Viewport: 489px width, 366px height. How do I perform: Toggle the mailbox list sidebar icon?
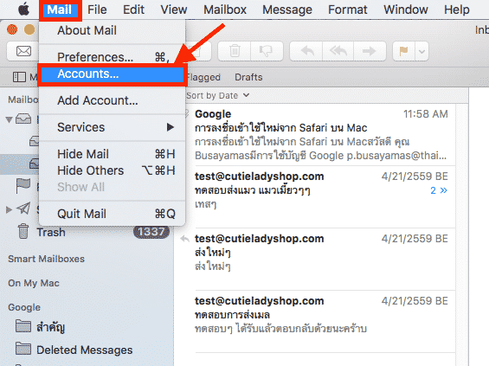tap(19, 77)
